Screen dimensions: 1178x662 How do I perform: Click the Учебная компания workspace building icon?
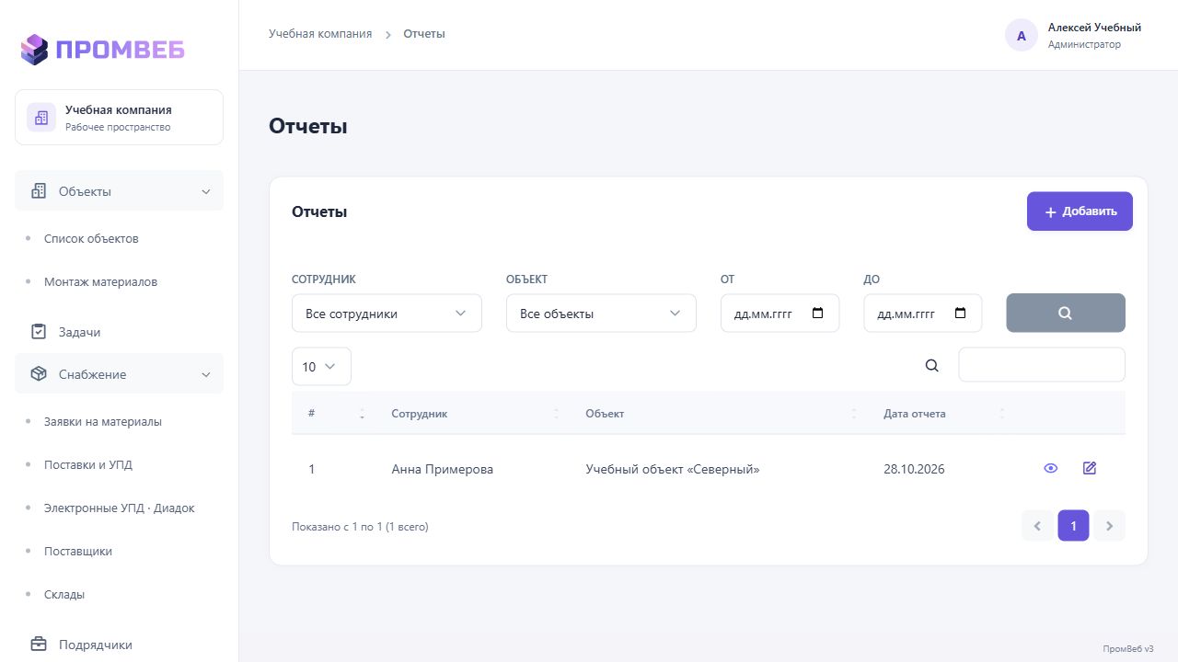41,118
